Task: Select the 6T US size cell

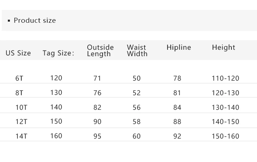Action: (20, 79)
